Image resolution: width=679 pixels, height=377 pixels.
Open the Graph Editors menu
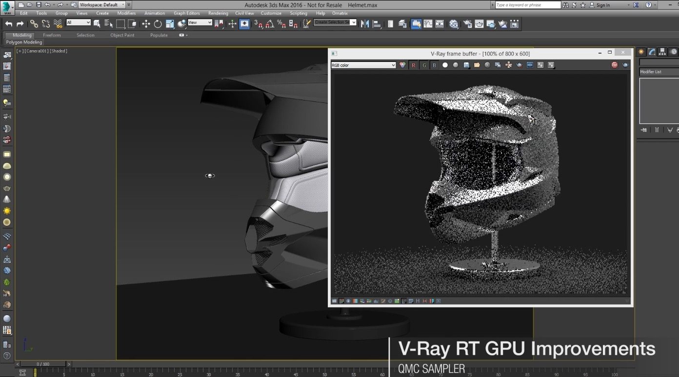tap(187, 13)
